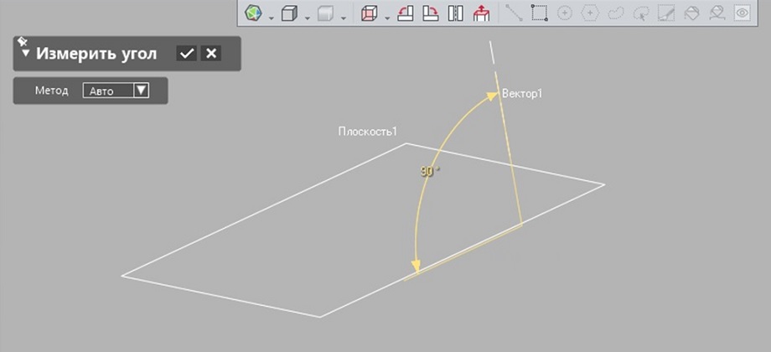Select the polygon selection tool

(589, 13)
